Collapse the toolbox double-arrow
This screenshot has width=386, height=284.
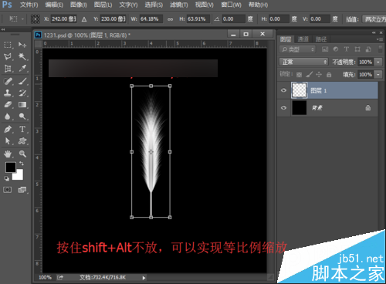[x=3, y=29]
